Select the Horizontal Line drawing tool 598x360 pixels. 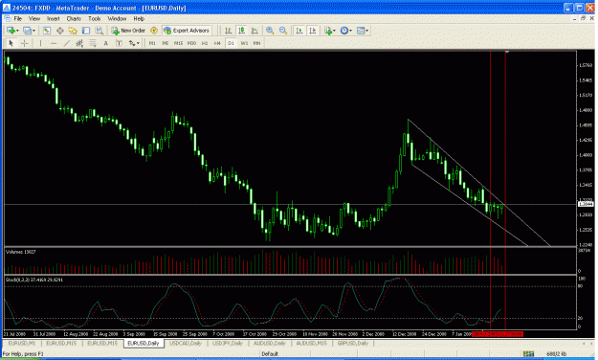tap(54, 43)
